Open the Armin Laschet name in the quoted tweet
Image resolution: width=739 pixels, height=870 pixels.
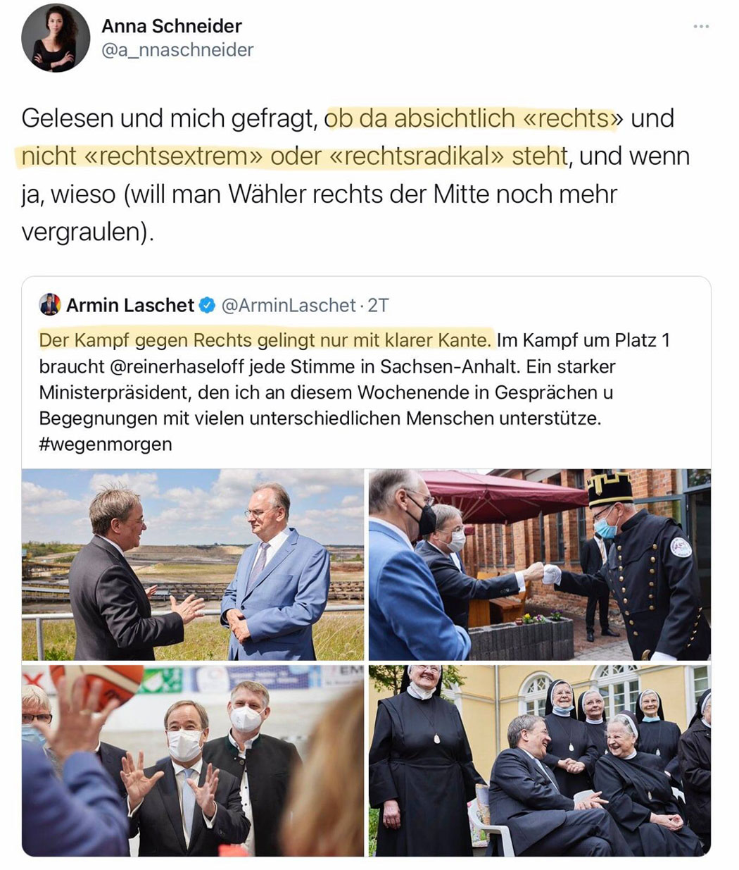130,305
